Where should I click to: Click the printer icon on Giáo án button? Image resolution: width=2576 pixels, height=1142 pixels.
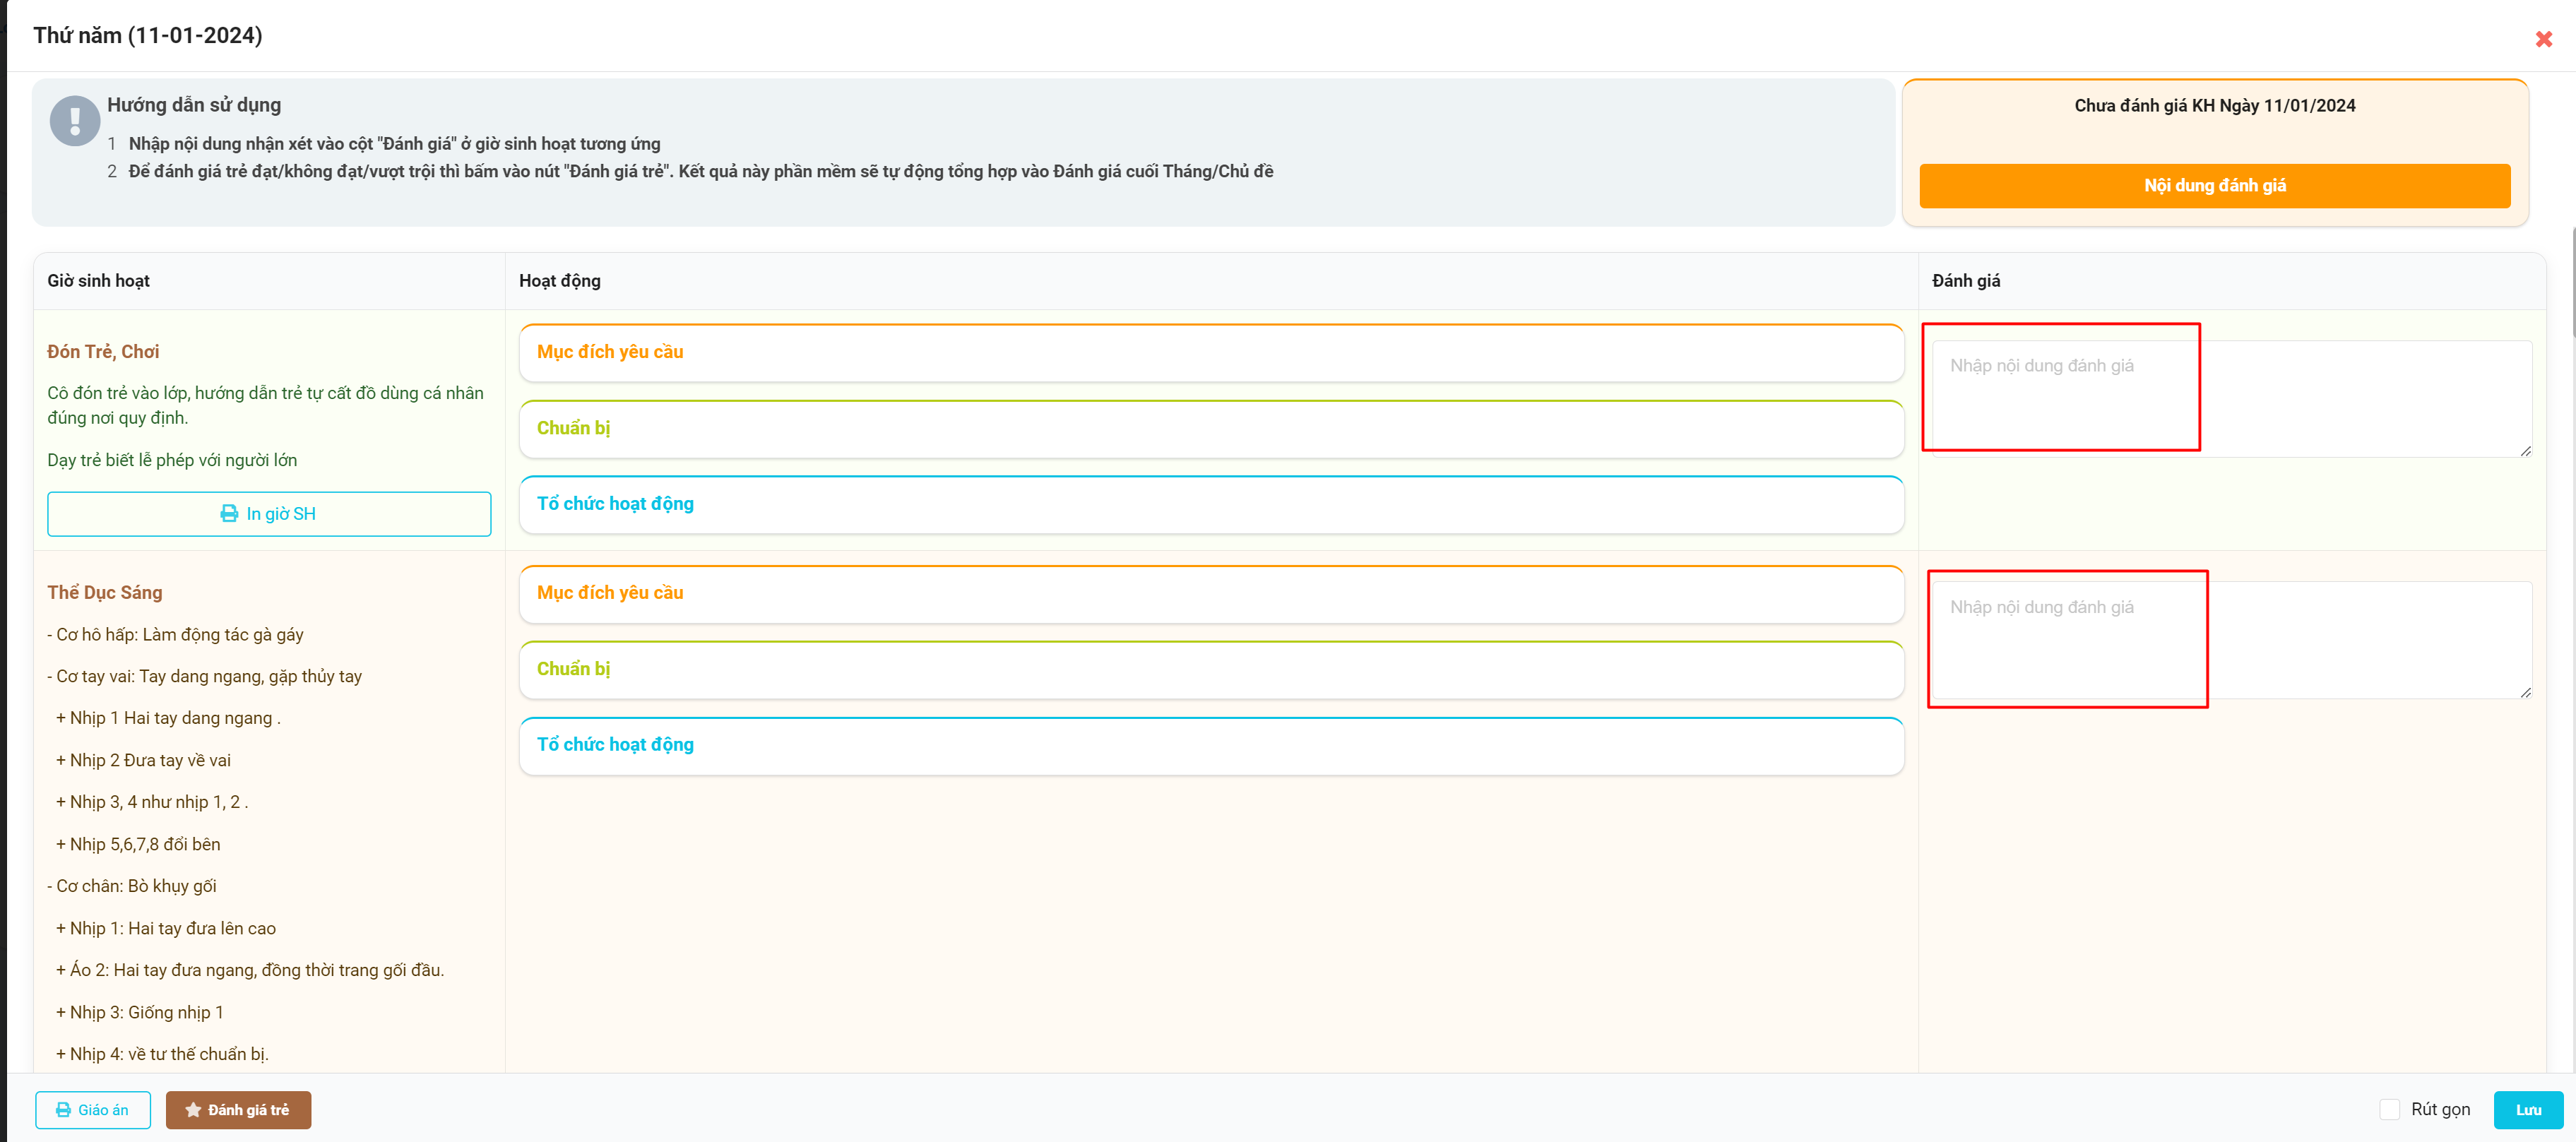(x=63, y=1110)
